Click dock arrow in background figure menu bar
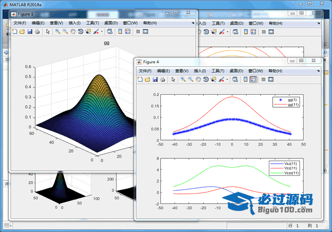This screenshot has height=232, width=332. 319,23
